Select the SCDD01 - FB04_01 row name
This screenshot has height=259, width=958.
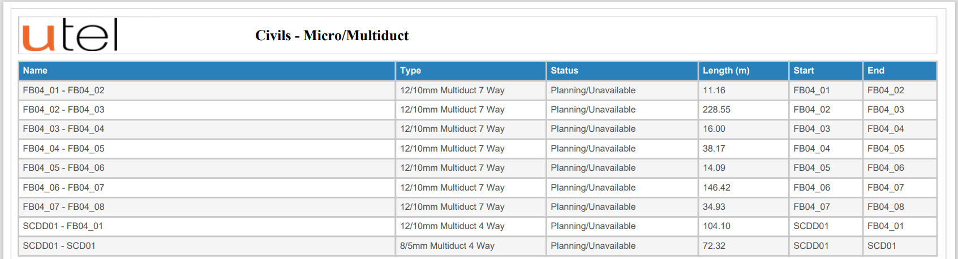[63, 226]
